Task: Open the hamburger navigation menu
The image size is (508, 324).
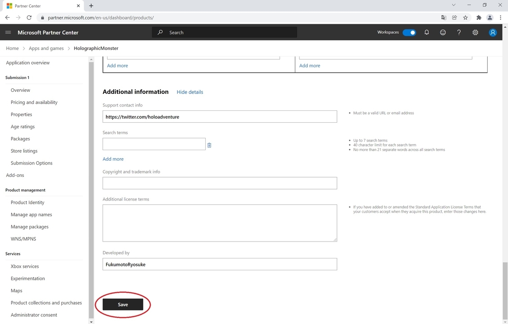Action: pos(8,33)
